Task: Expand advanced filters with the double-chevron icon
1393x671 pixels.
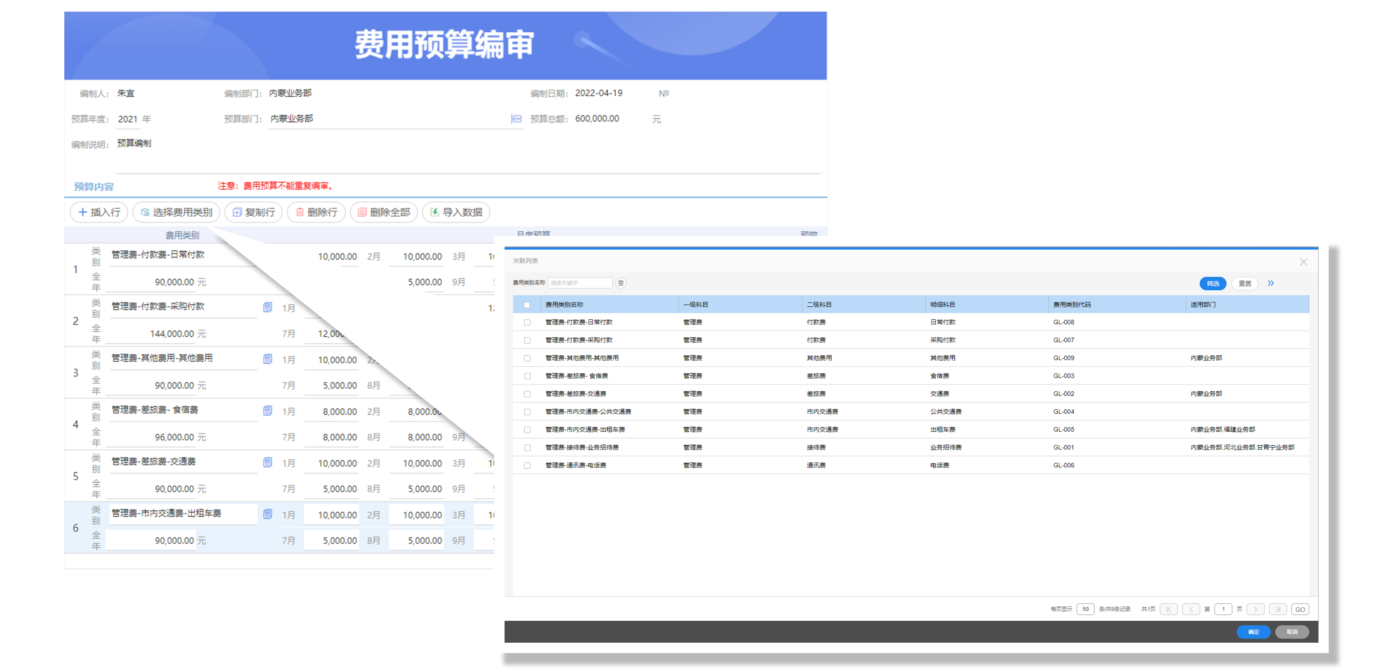Action: pyautogui.click(x=1271, y=283)
